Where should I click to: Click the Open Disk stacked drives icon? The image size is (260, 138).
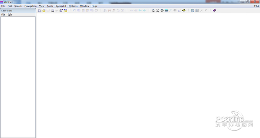(x=157, y=10)
